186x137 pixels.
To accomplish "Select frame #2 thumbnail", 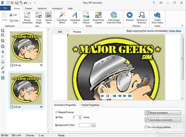I will click(26, 89).
